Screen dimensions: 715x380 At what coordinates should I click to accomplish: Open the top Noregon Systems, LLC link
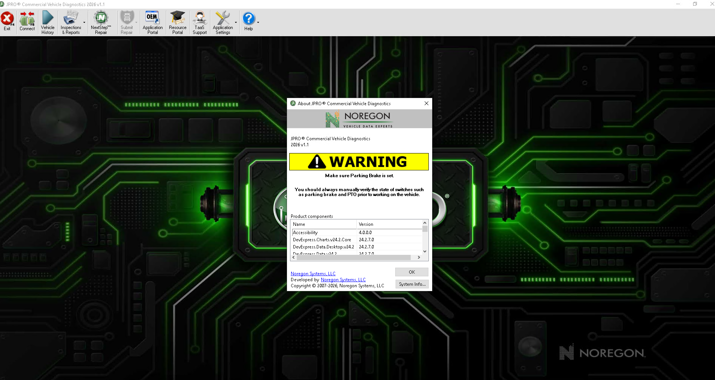[x=313, y=274]
